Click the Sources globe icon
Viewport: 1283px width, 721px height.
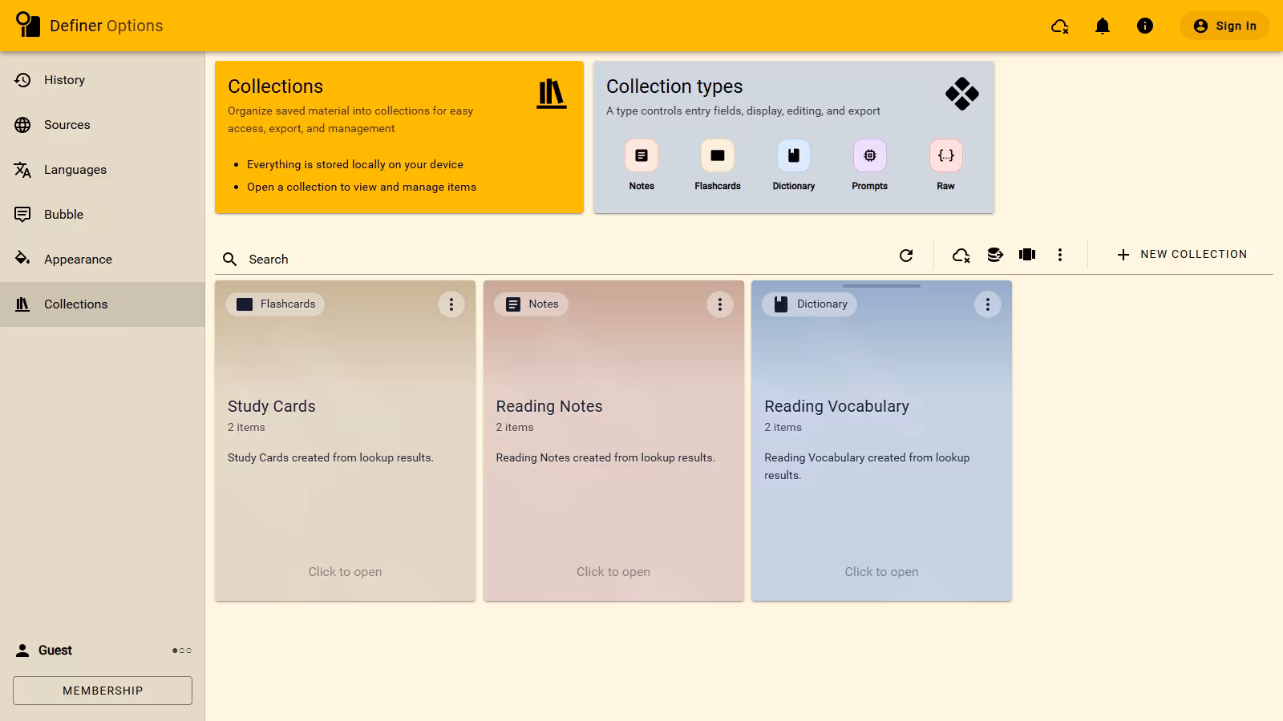point(22,125)
